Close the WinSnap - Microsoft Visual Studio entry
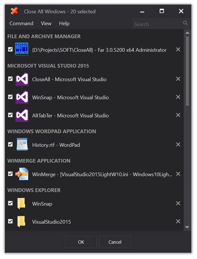 pyautogui.click(x=178, y=97)
